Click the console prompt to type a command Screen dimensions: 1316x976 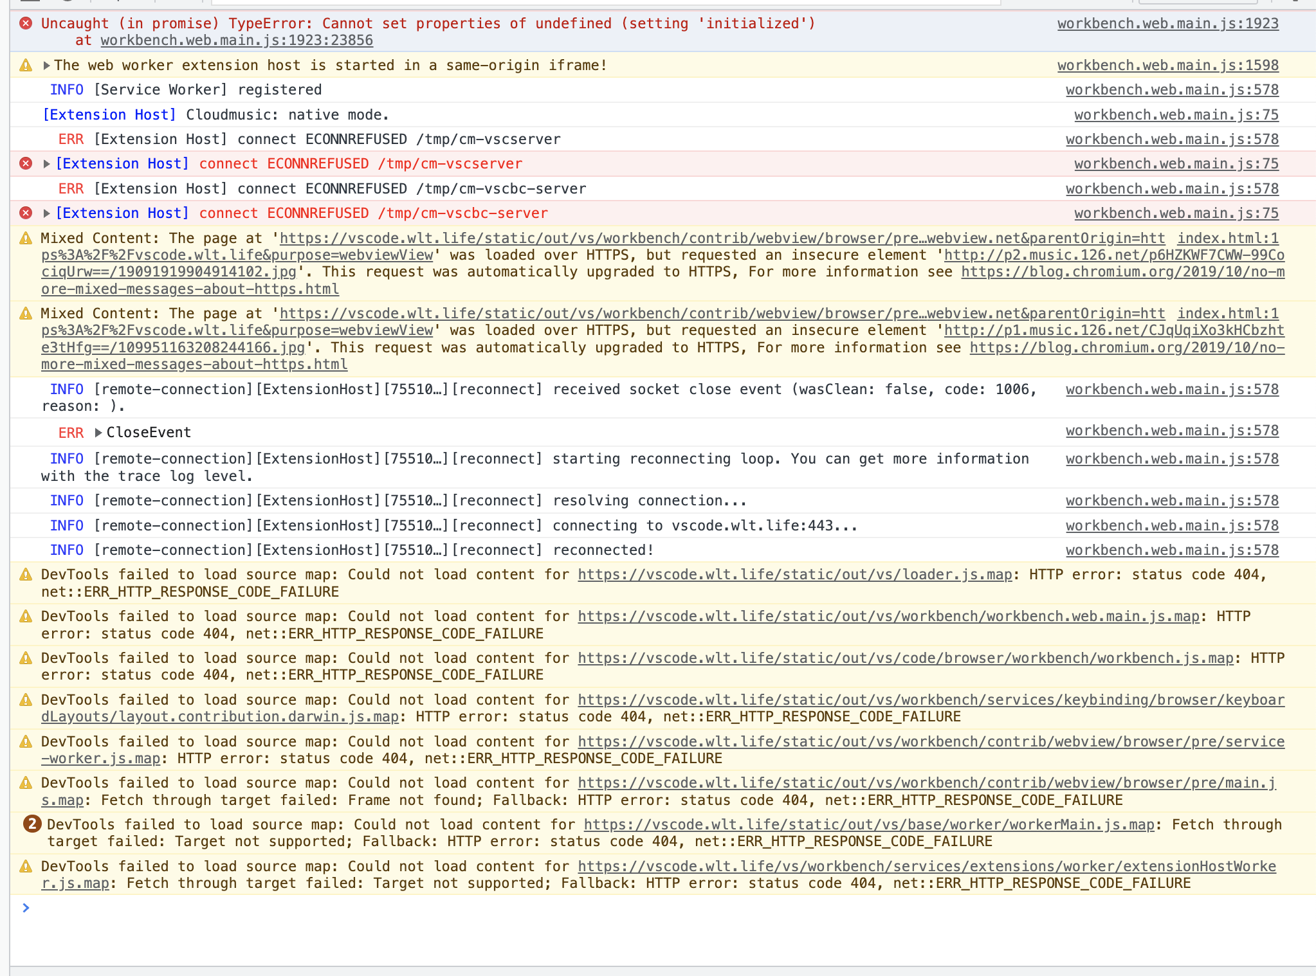click(x=257, y=908)
